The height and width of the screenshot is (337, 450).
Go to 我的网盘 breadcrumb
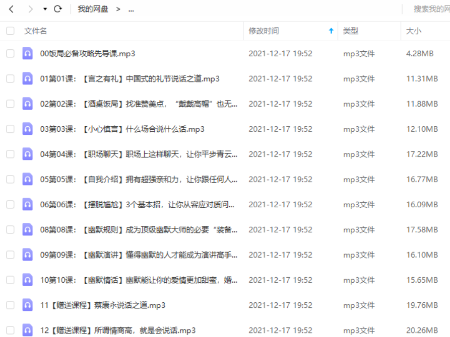click(93, 9)
